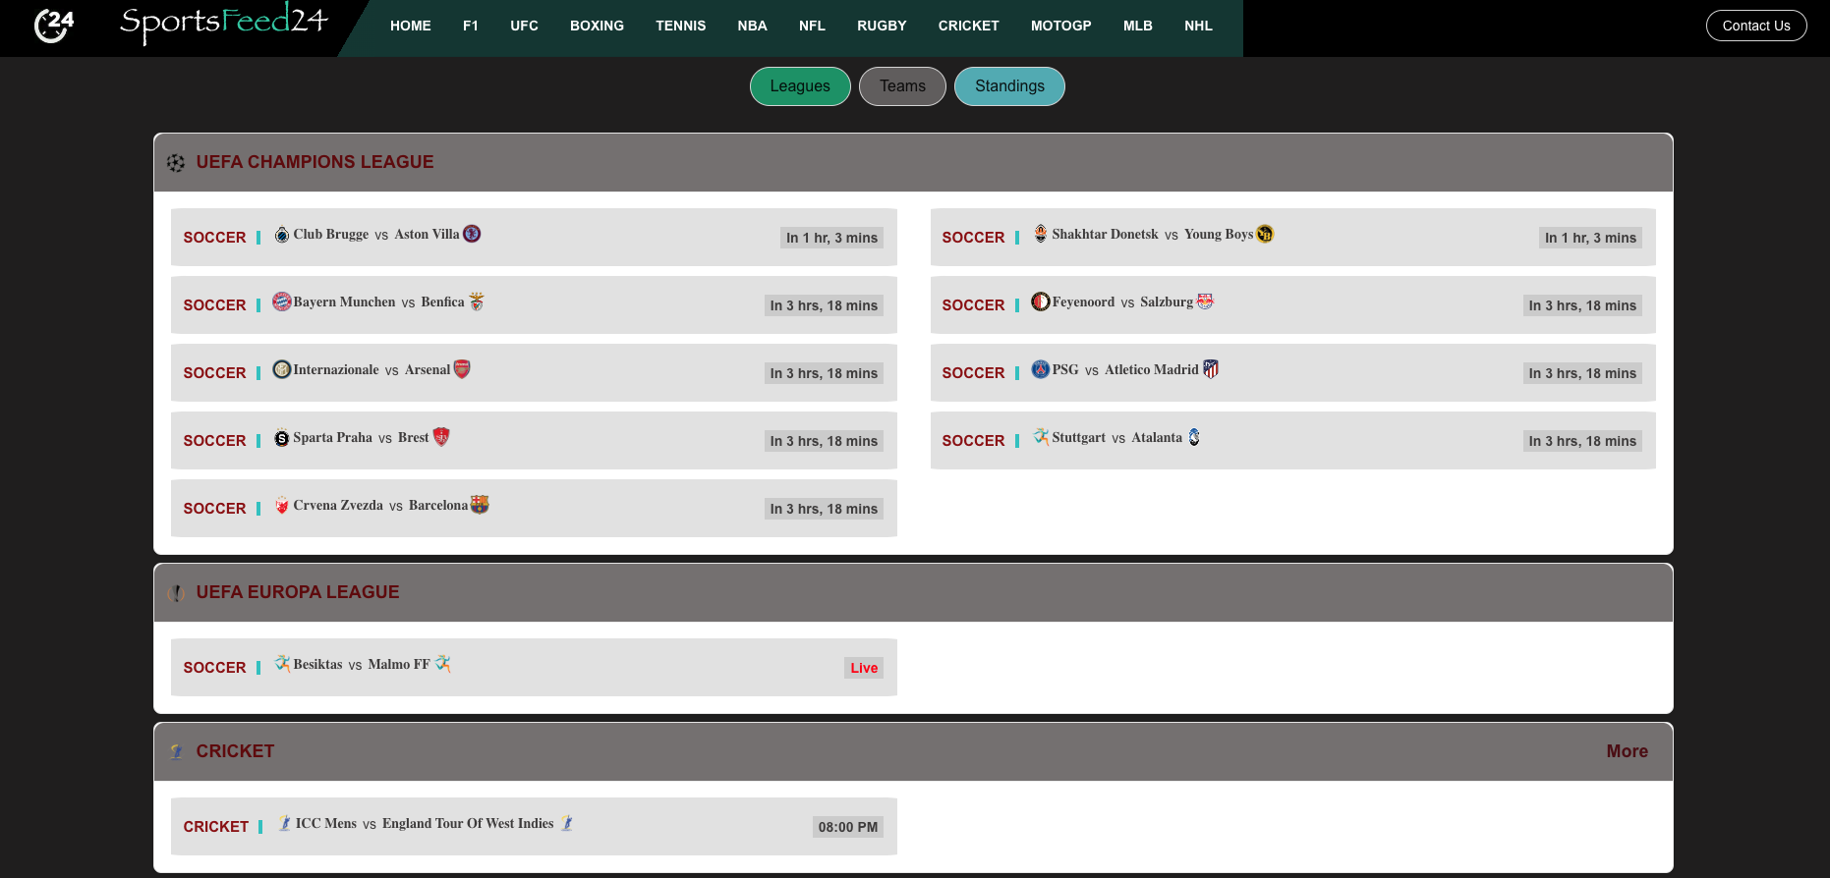Open the RUGBY nav item
This screenshot has width=1830, height=878.
click(882, 26)
